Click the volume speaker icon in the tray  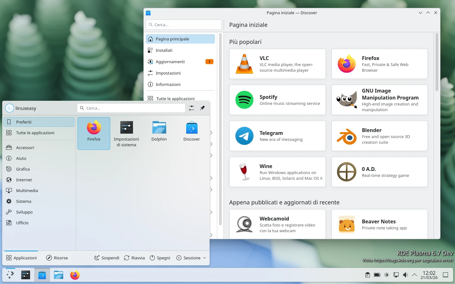405,275
